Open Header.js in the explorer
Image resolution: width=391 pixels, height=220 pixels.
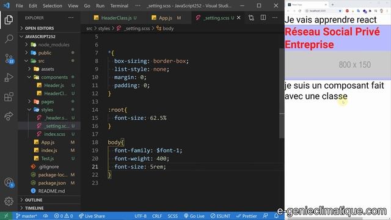pos(54,86)
